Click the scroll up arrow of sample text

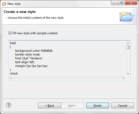click(x=128, y=43)
